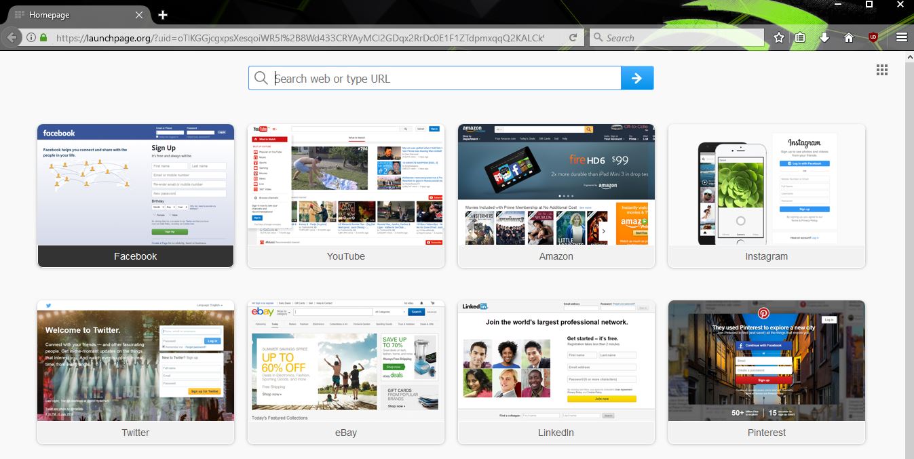Viewport: 914px width, 459px height.
Task: Open a new tab with plus button
Action: tap(163, 15)
